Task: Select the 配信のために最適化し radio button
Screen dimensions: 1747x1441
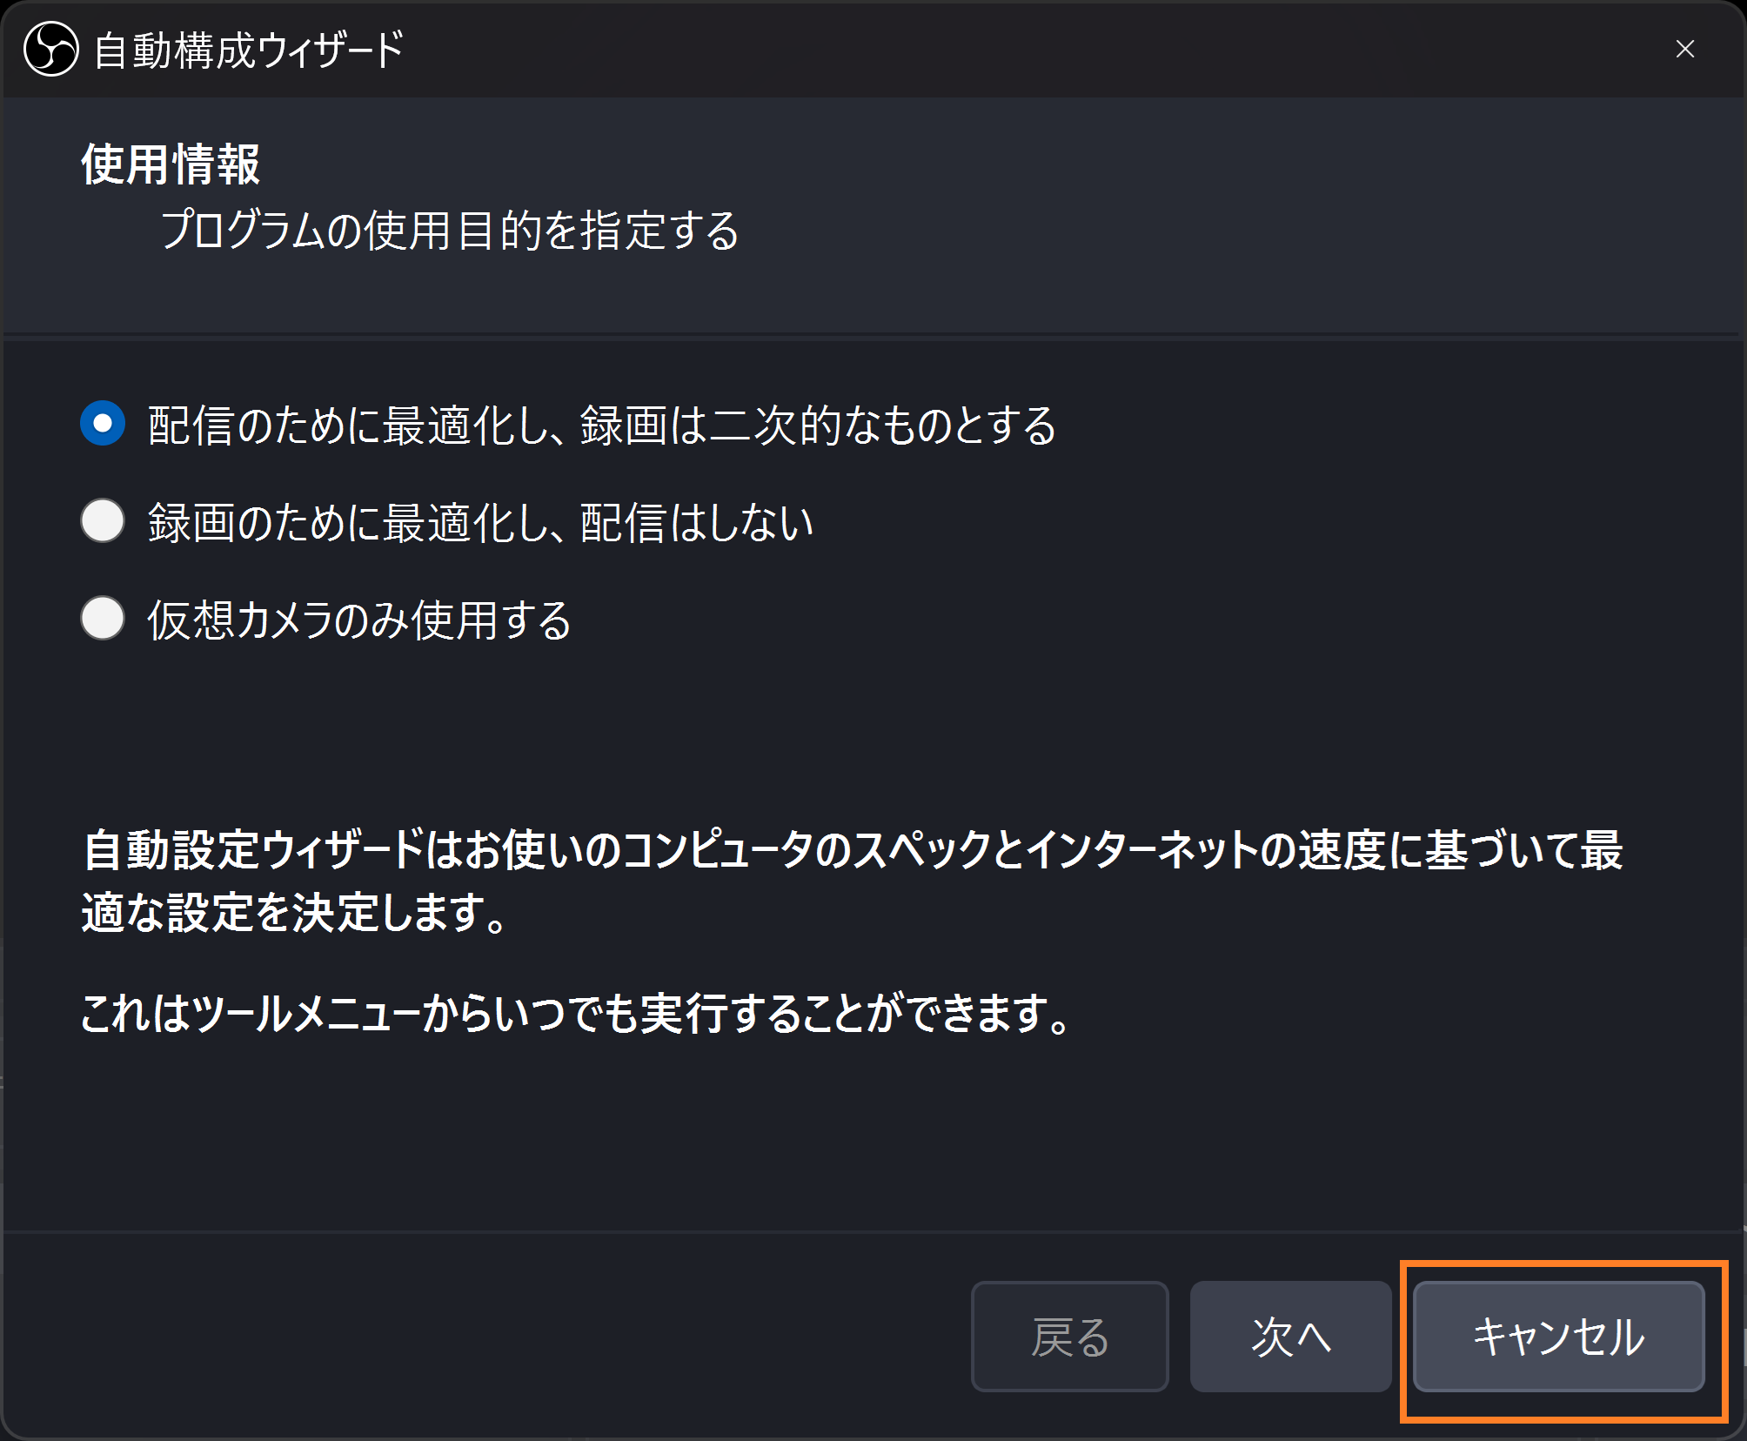Action: 103,424
